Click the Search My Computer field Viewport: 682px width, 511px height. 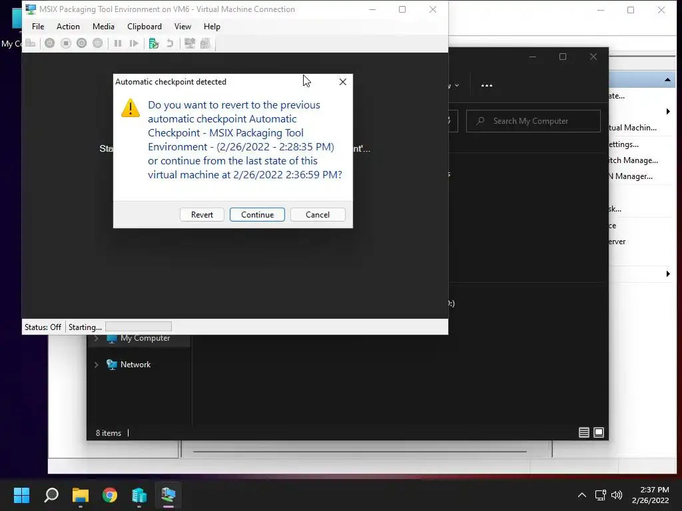[533, 121]
